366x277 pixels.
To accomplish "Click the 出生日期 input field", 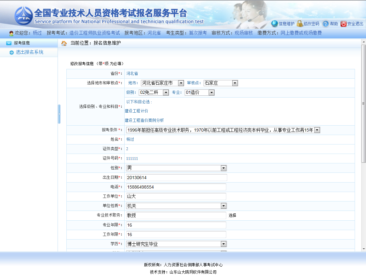I will pos(176,178).
